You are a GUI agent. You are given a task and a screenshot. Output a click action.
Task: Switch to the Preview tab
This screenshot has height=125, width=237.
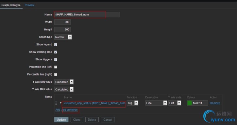click(x=29, y=5)
